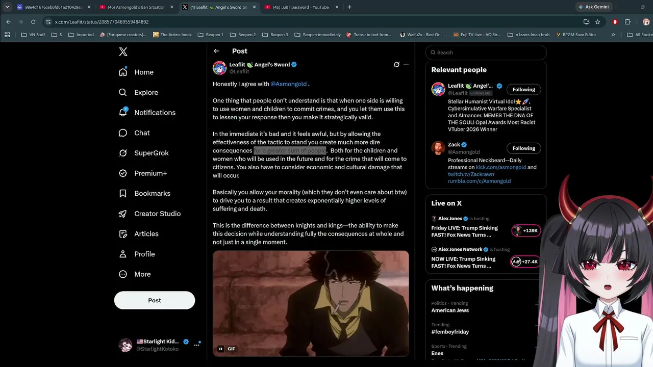Select the Leaflit Angel's Sword tab

click(218, 7)
